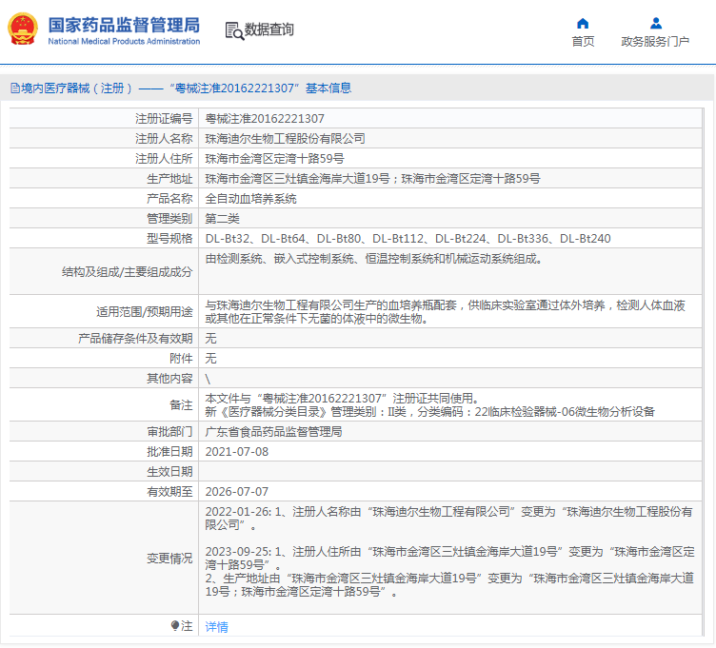Click the 管理类别 row label
716x648 pixels.
tap(169, 219)
